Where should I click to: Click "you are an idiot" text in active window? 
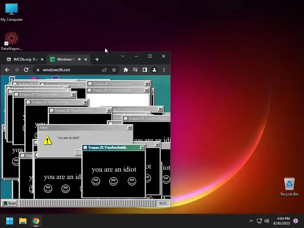(x=114, y=169)
